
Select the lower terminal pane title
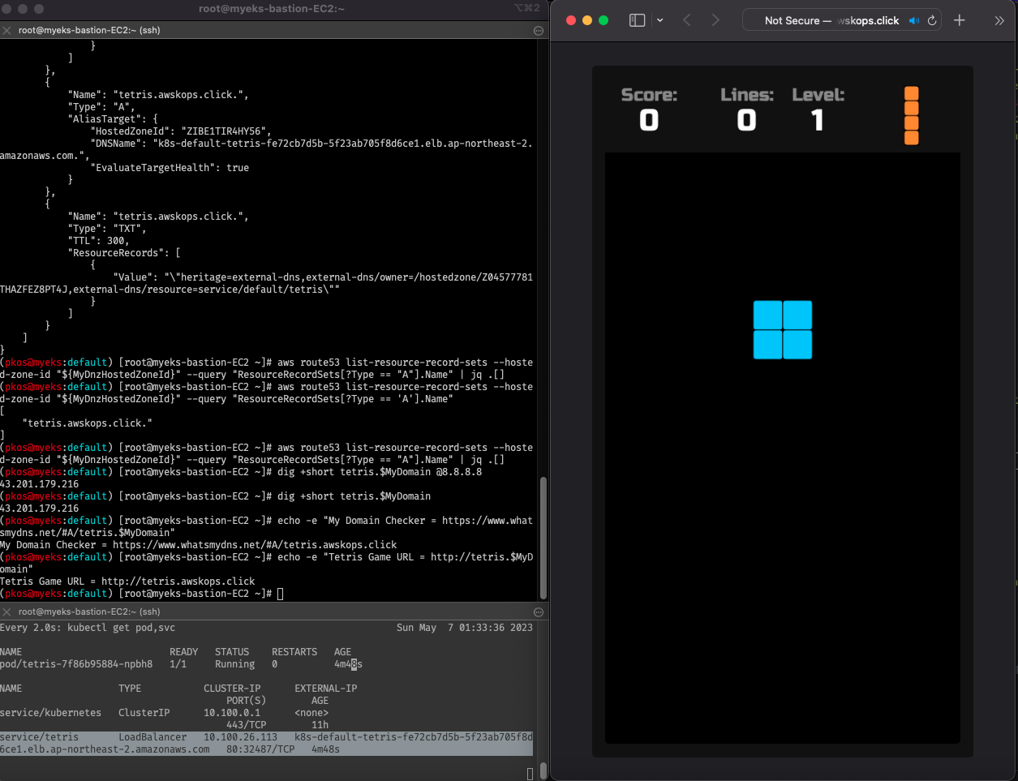click(89, 611)
